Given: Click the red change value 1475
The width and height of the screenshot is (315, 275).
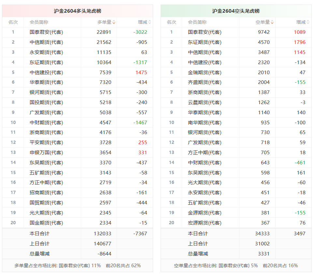Looking at the screenshot, I should click(141, 73).
